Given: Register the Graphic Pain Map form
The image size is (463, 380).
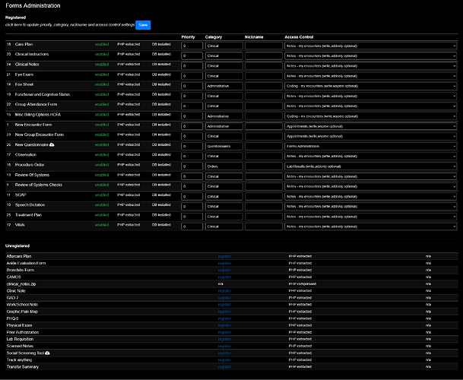Looking at the screenshot, I should point(224,312).
